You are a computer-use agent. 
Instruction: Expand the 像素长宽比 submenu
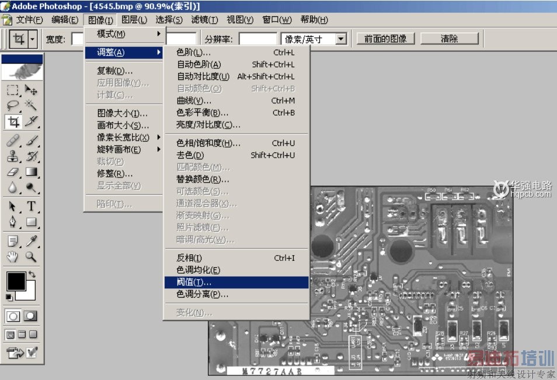click(x=124, y=137)
